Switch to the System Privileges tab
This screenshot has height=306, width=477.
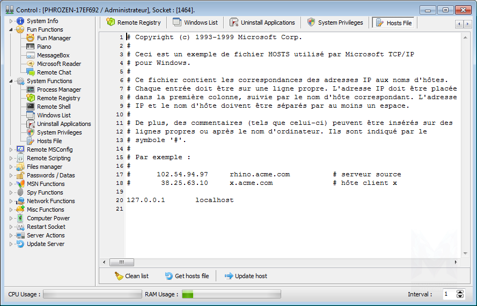(x=335, y=23)
